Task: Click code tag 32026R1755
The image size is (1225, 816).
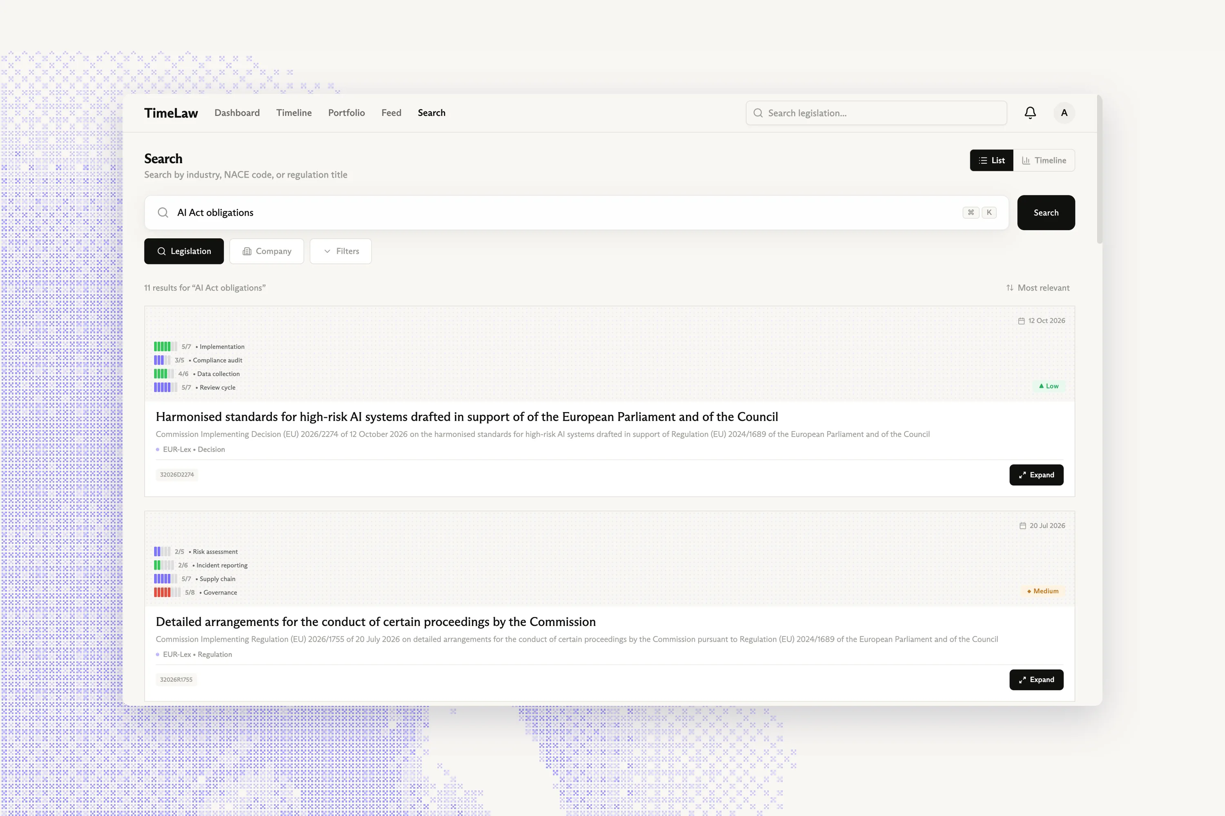Action: [x=176, y=680]
